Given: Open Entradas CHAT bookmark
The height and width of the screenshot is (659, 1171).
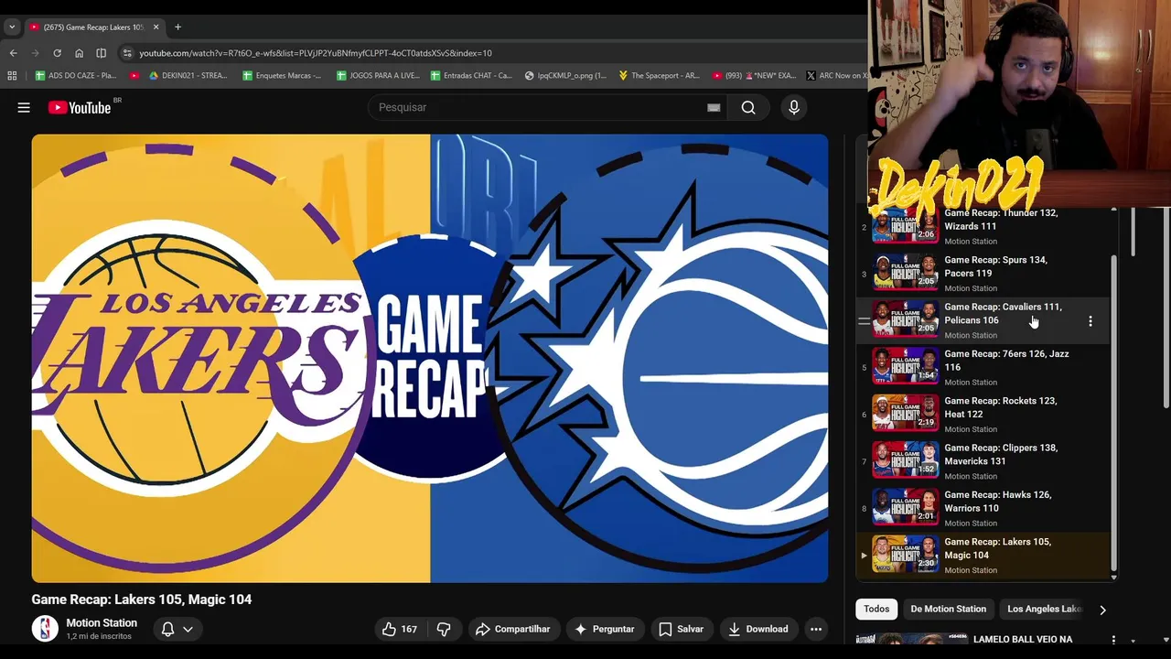Looking at the screenshot, I should point(471,76).
